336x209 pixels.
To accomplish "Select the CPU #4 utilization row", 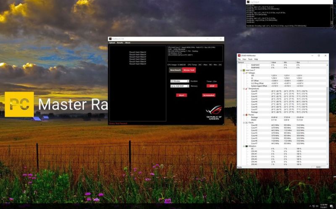I will [283, 162].
